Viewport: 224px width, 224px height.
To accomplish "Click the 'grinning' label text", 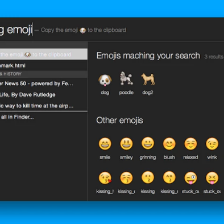I will click(148, 157).
